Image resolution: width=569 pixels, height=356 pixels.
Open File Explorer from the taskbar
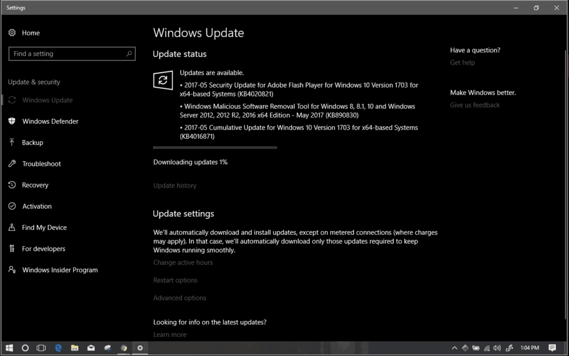(x=75, y=348)
